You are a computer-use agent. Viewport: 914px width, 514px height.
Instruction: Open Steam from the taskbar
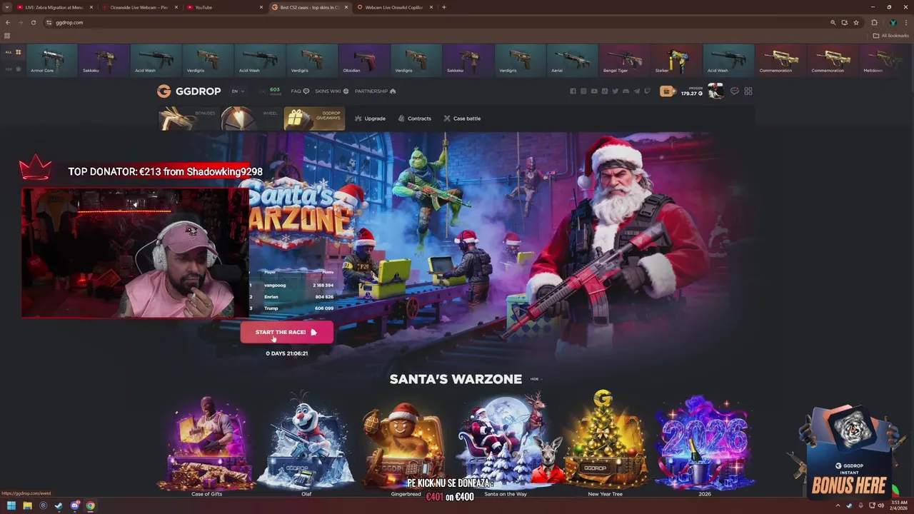pyautogui.click(x=59, y=505)
